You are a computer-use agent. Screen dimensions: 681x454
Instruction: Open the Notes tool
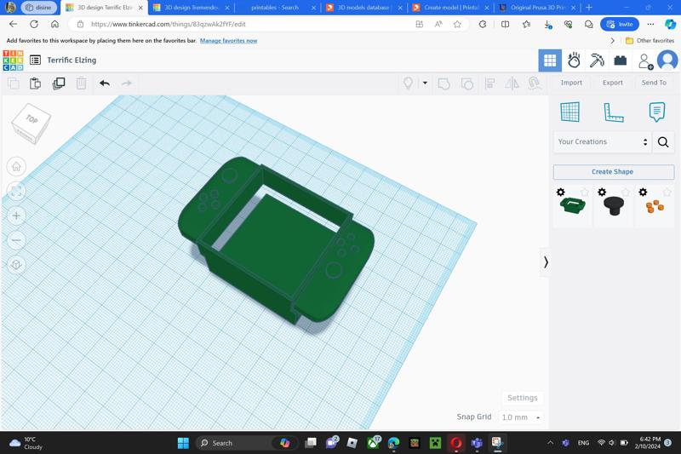pos(656,112)
